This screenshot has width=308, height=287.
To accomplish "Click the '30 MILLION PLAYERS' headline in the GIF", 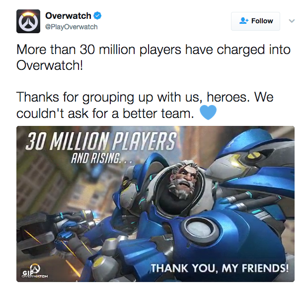I will point(101,141).
